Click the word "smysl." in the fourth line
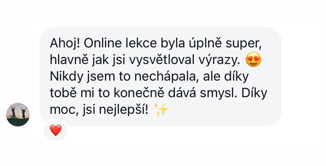The width and height of the screenshot is (326, 166). click(219, 94)
